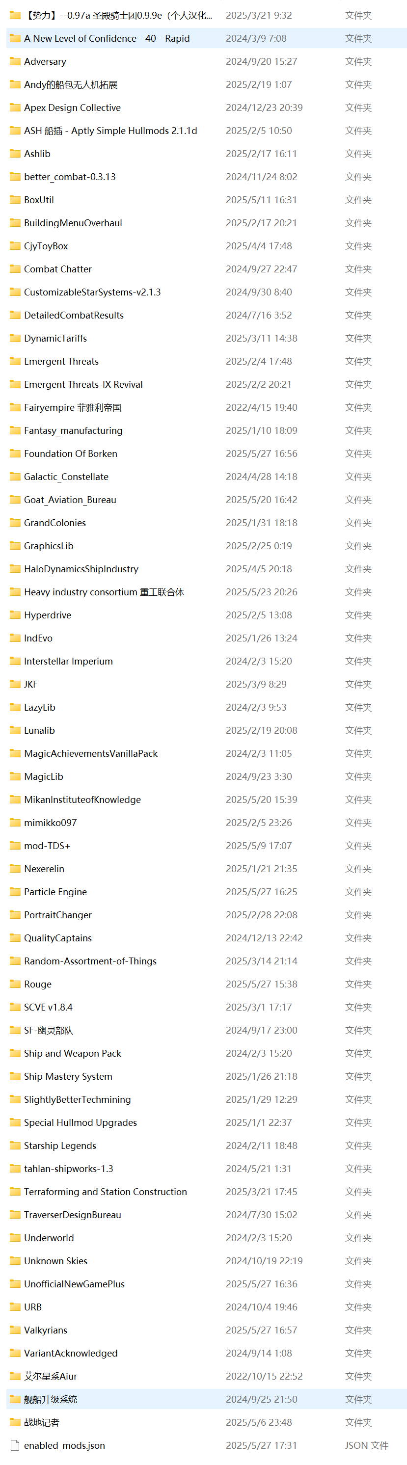The width and height of the screenshot is (407, 1465).
Task: Click the Nexerelin folder icon
Action: pos(15,868)
